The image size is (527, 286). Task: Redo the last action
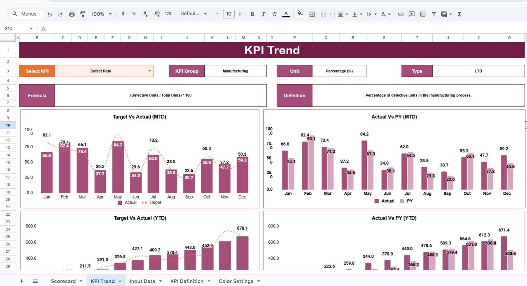pos(61,14)
